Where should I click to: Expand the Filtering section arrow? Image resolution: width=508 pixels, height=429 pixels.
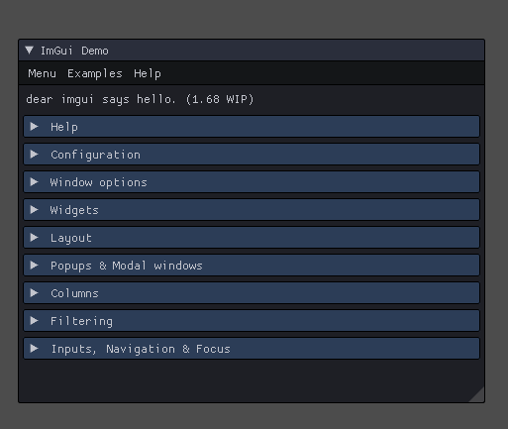(x=34, y=321)
